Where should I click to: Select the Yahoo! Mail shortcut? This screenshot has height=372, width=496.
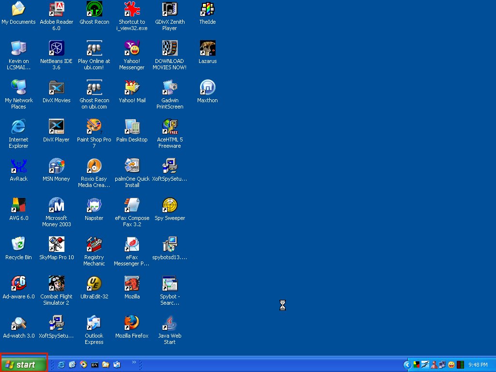132,87
